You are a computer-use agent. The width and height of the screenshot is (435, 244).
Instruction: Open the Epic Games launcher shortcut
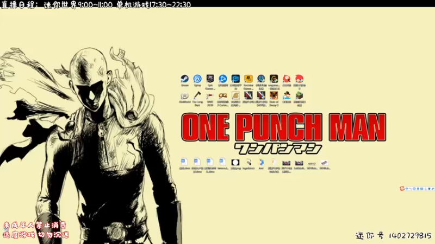(210, 79)
